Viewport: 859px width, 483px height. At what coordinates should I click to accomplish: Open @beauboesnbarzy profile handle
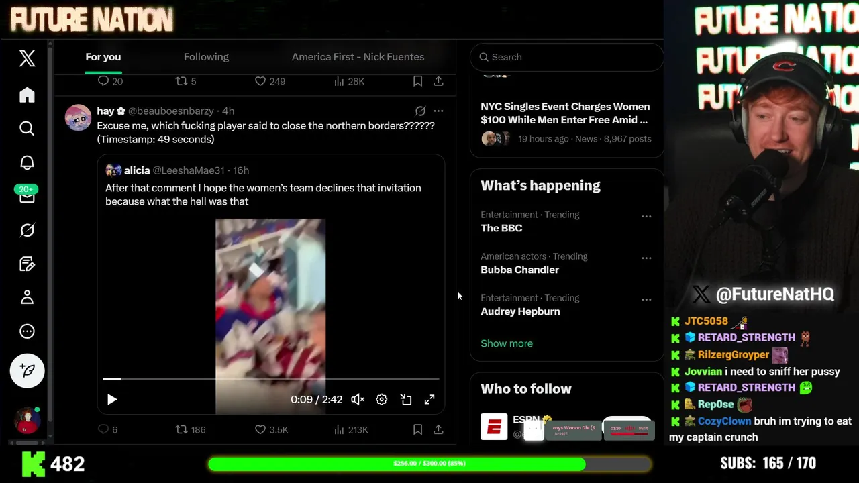point(171,111)
